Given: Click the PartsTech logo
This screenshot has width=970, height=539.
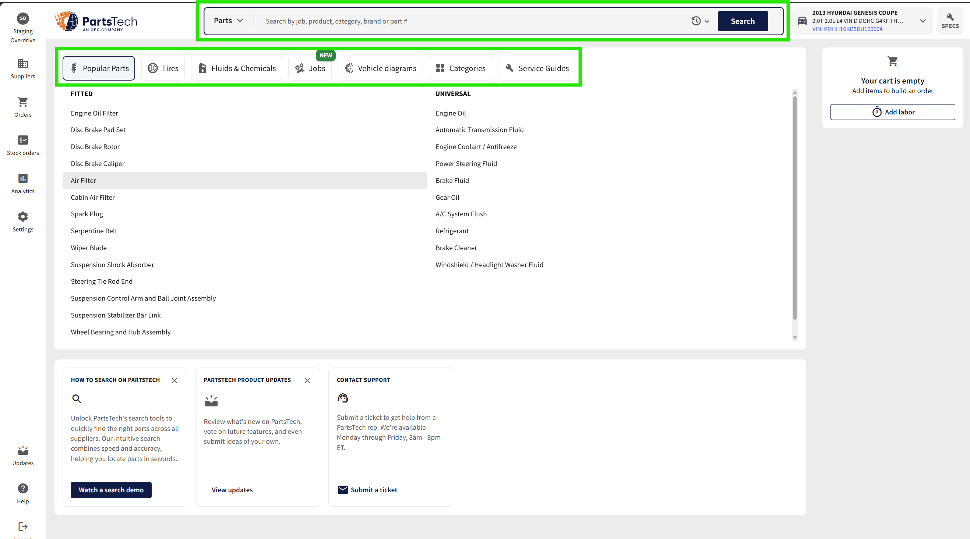Looking at the screenshot, I should click(x=96, y=21).
